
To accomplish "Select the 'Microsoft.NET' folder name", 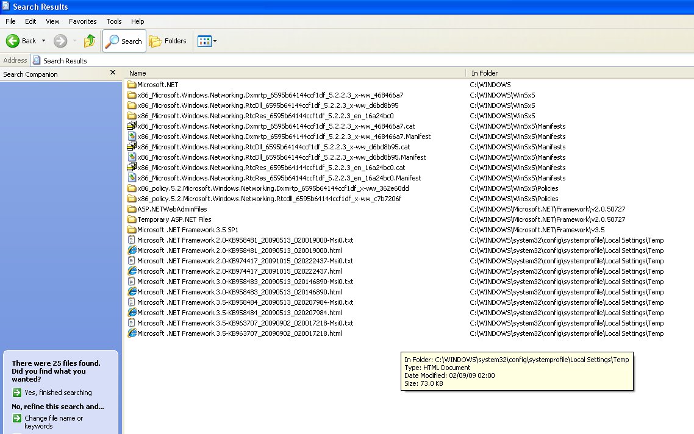I will point(157,85).
